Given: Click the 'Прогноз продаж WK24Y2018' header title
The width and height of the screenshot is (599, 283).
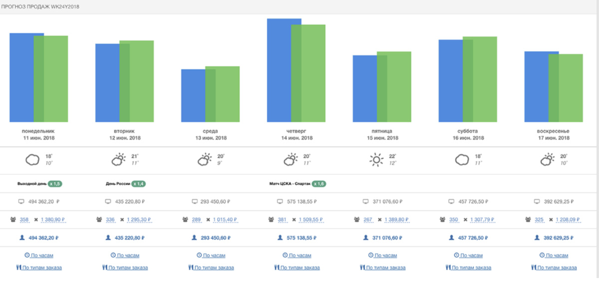Looking at the screenshot, I should point(39,7).
